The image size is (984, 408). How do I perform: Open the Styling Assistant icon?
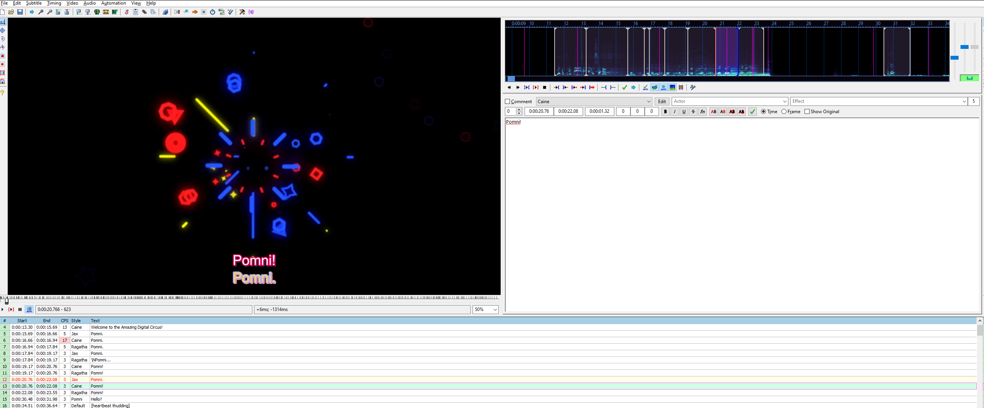pyautogui.click(x=186, y=12)
